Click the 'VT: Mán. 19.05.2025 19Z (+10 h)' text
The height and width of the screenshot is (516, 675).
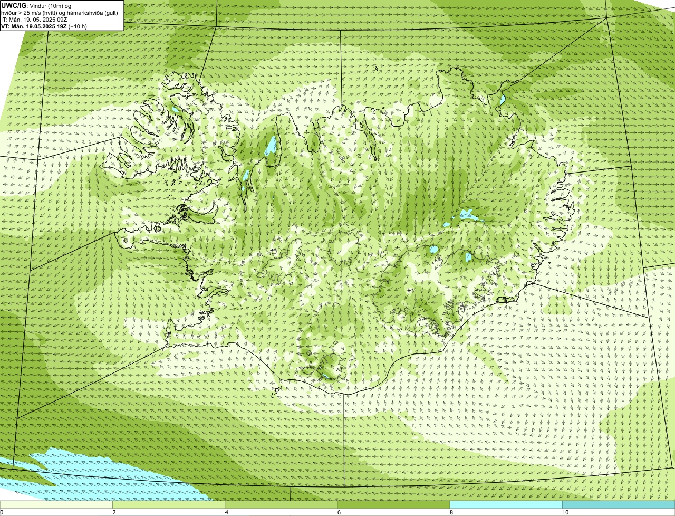[x=44, y=26]
